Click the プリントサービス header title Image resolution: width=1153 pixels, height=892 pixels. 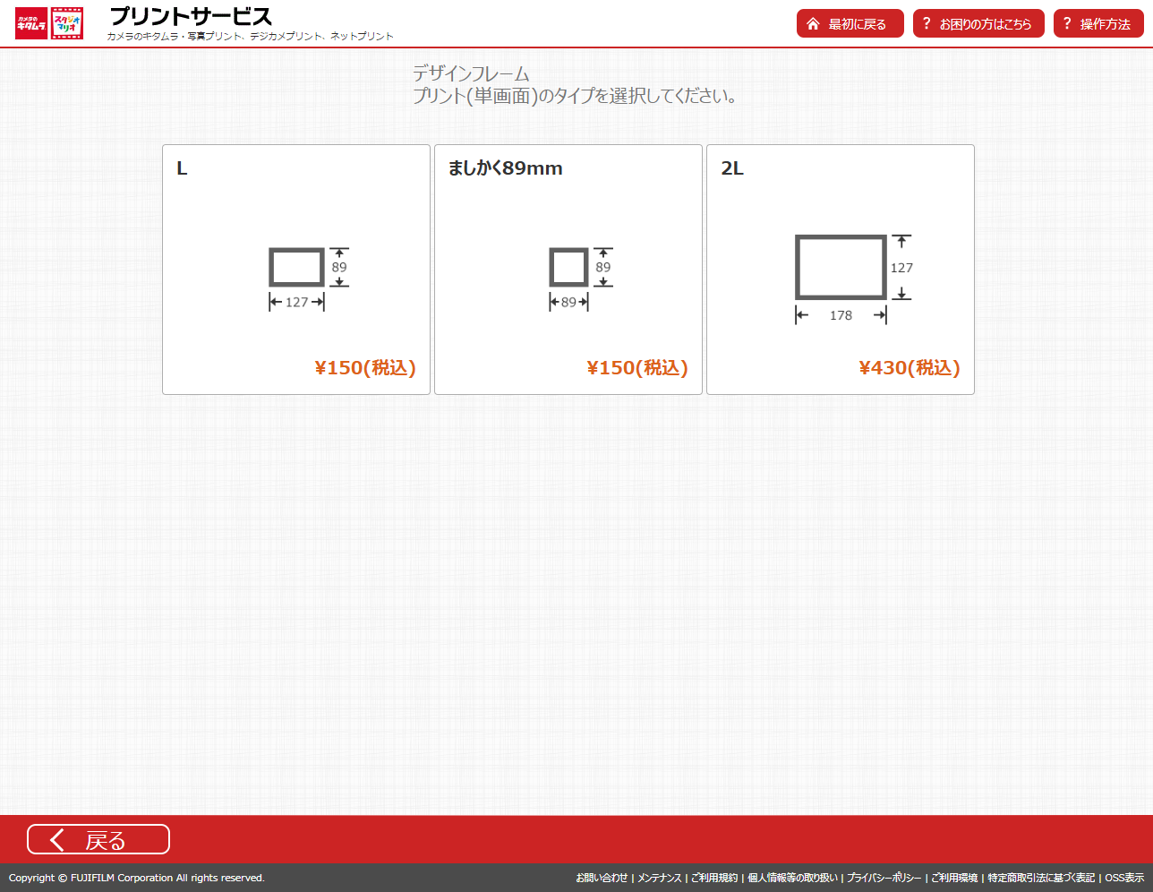click(x=190, y=17)
